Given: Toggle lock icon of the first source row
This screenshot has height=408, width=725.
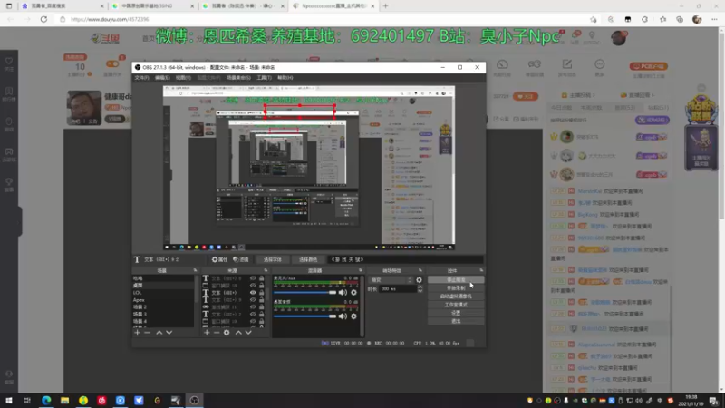Looking at the screenshot, I should point(262,278).
